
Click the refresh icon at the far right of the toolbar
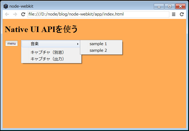click(182, 14)
